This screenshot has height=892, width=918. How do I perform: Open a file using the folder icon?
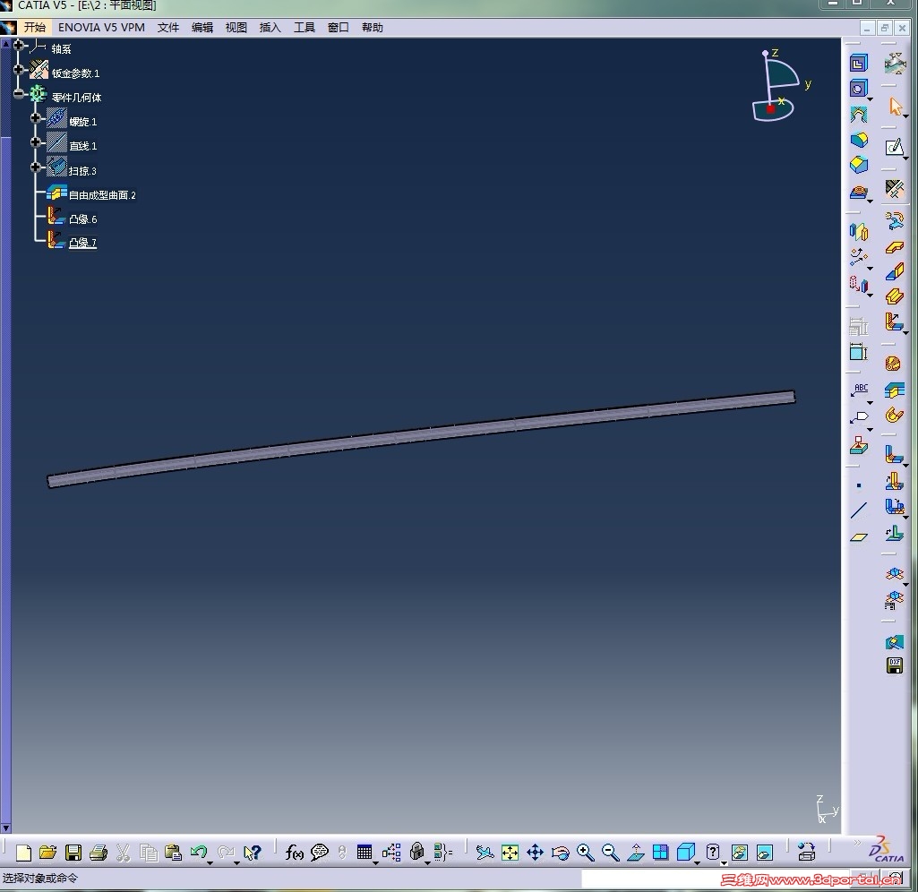coord(48,853)
